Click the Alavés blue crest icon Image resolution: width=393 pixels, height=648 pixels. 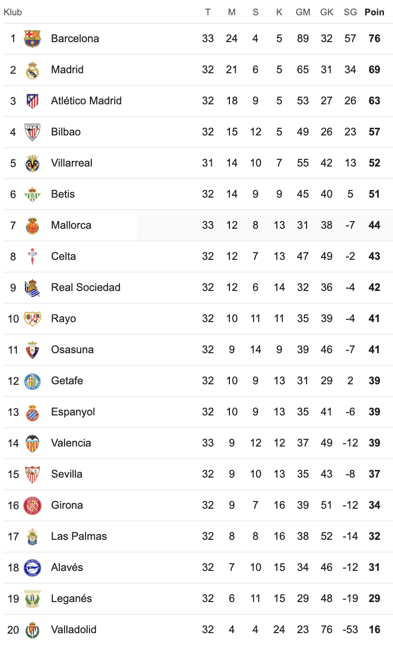pos(33,568)
